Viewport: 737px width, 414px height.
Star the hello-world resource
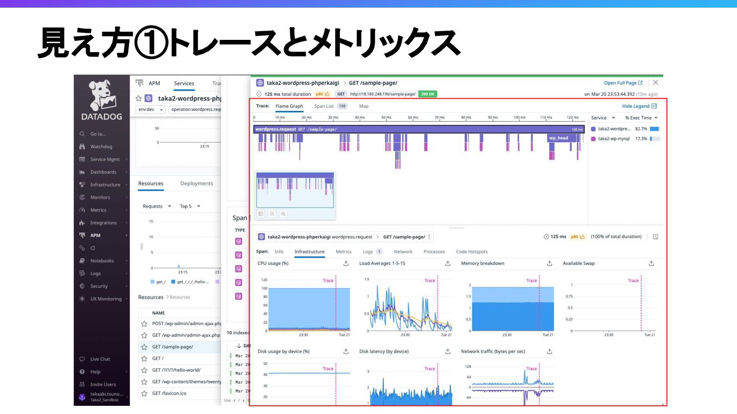tap(144, 370)
